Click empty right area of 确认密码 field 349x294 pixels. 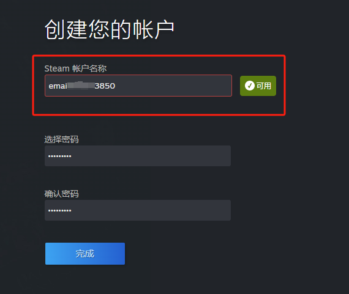tap(151, 210)
